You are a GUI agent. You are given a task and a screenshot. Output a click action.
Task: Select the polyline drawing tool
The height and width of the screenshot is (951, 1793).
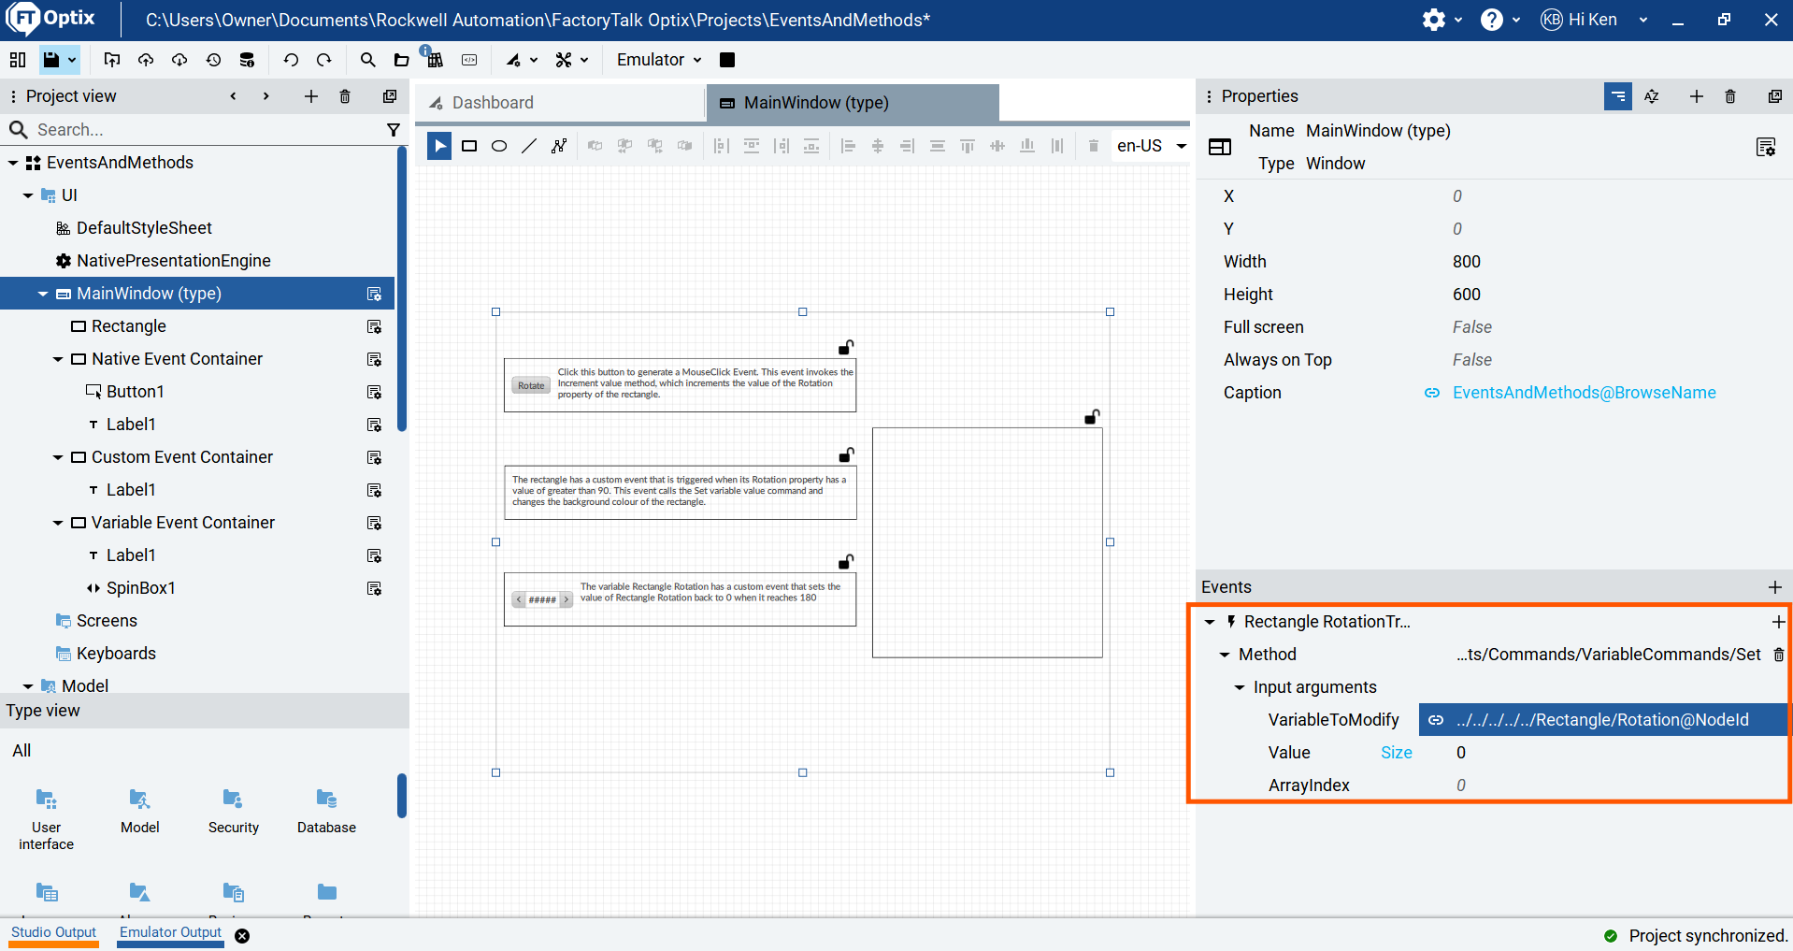point(559,146)
